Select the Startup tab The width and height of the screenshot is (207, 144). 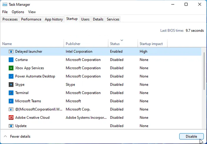click(72, 19)
